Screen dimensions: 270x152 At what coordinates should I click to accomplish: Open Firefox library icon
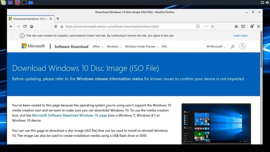point(236,26)
